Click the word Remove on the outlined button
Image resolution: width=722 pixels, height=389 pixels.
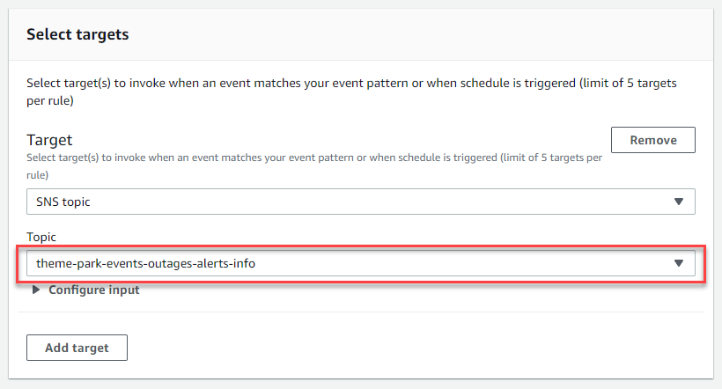653,141
